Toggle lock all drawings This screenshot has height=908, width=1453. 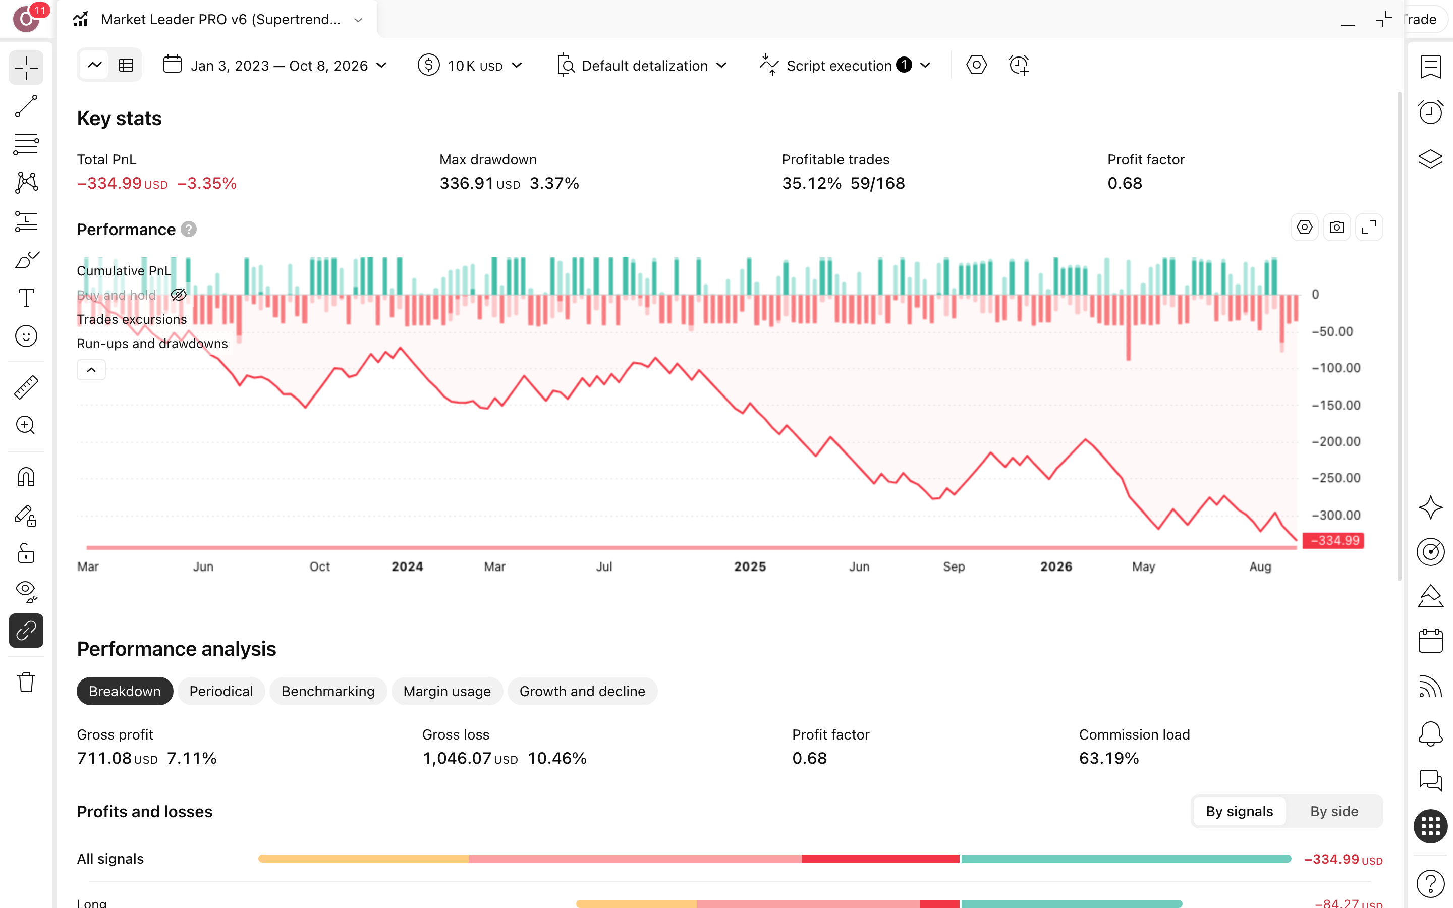(x=26, y=554)
